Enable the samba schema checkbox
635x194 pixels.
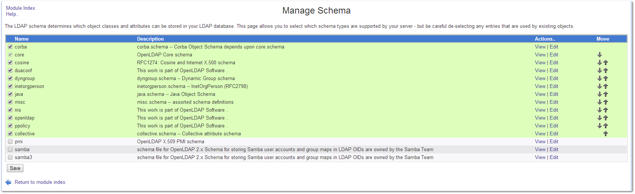click(10, 150)
